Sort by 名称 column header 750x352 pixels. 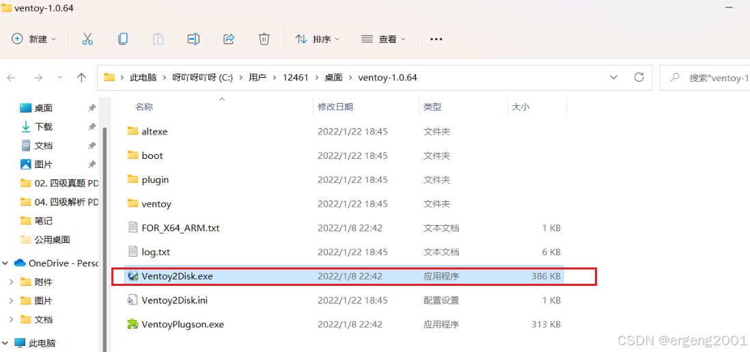(x=144, y=107)
